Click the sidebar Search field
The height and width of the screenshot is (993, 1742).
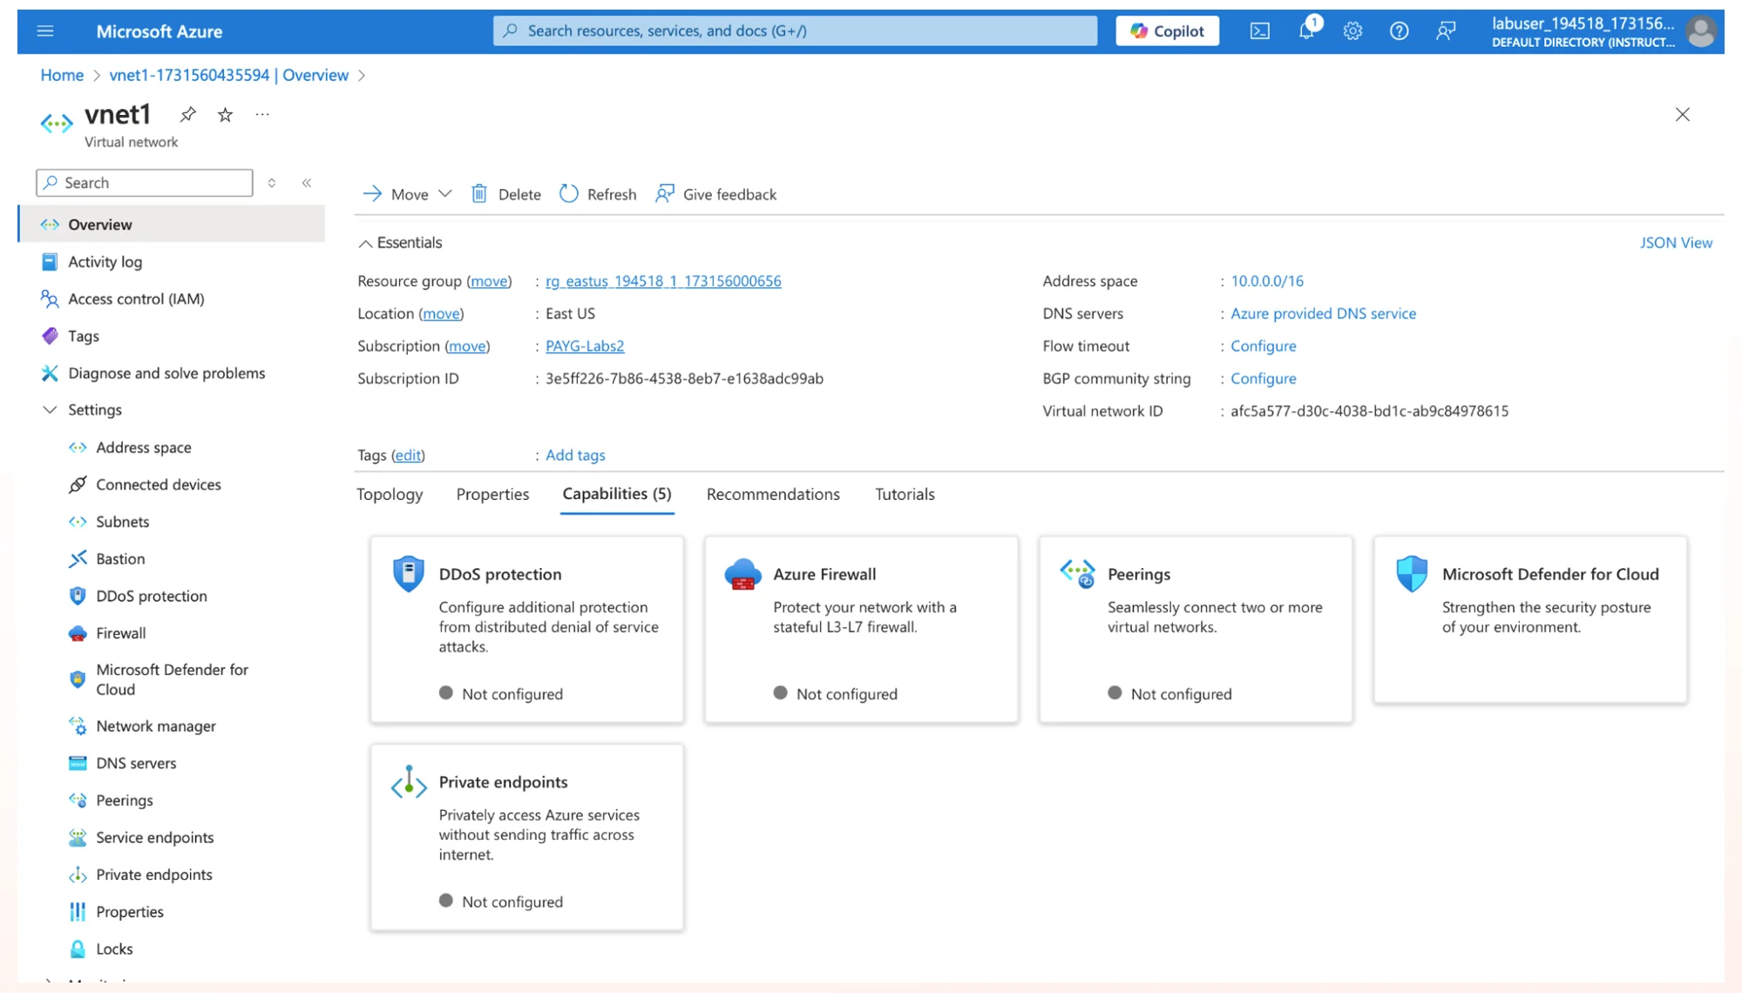[x=145, y=183]
